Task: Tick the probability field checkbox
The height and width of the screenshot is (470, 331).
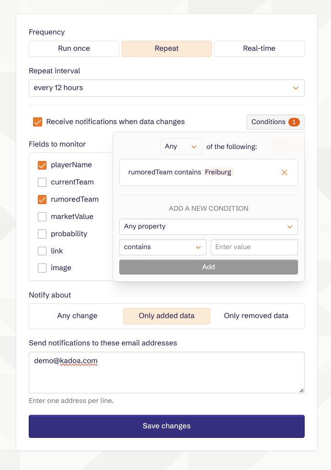Action: [x=42, y=234]
